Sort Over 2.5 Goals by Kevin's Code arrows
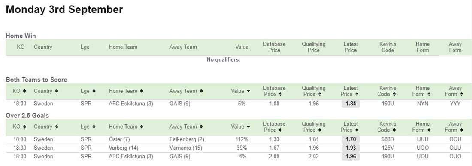The height and width of the screenshot is (166, 472). pos(394,130)
